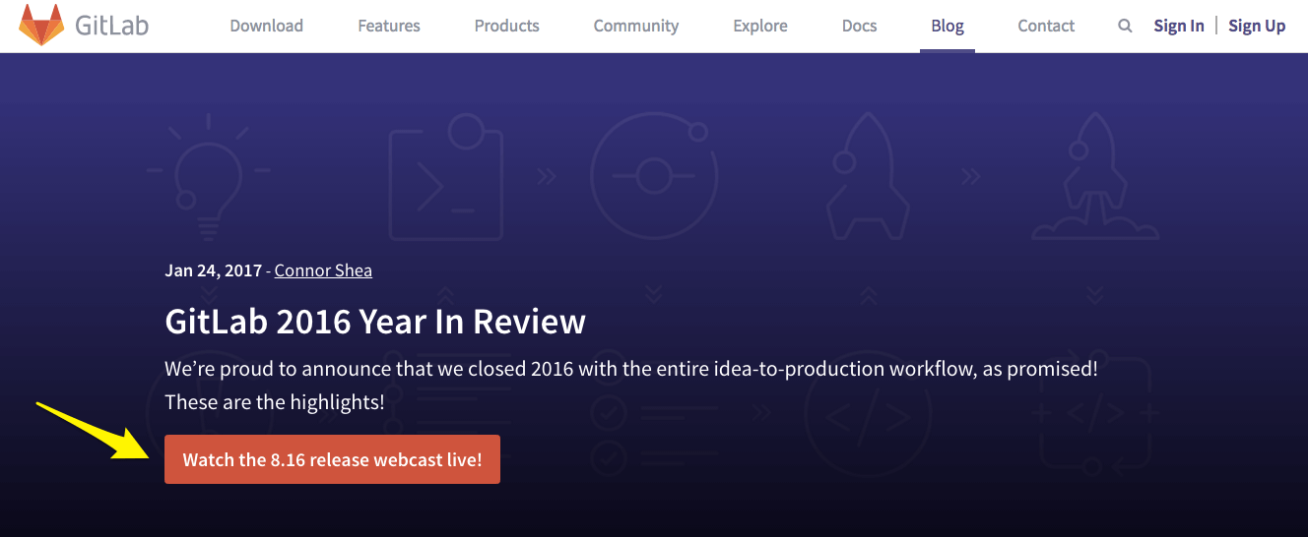Screen dimensions: 1308x537
Task: Click the 'These are the highlights!' text
Action: 275,402
